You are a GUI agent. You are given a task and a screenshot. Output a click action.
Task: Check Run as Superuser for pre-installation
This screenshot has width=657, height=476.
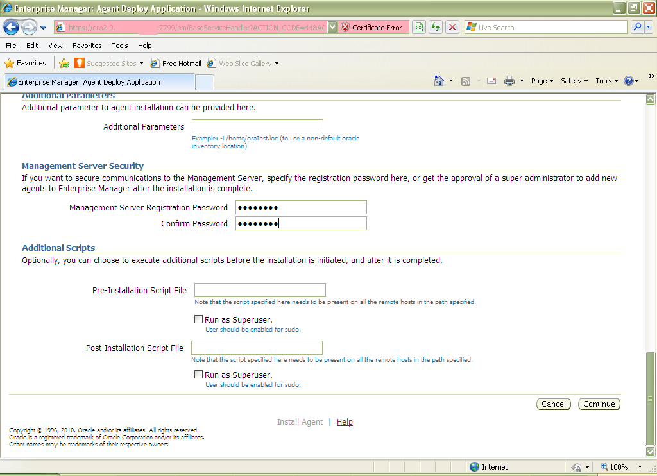199,319
